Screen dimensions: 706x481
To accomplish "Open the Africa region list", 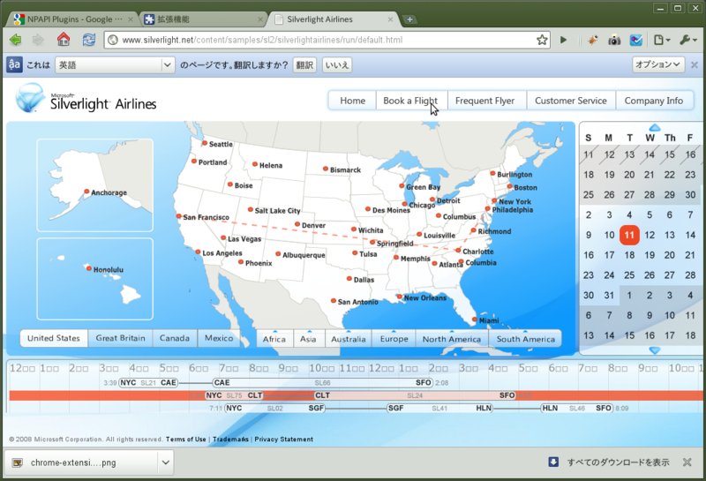I will point(274,339).
